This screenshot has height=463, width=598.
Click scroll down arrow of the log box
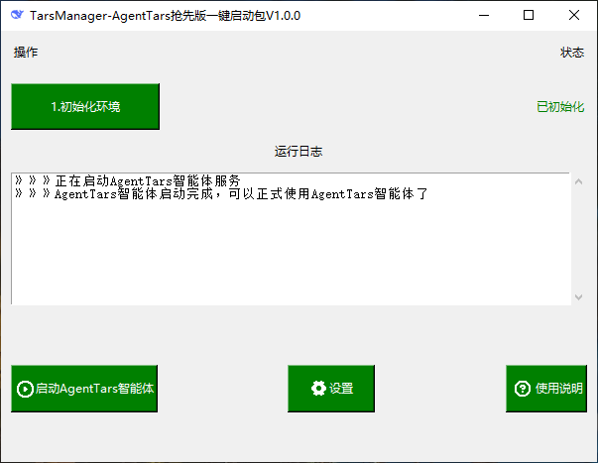578,296
